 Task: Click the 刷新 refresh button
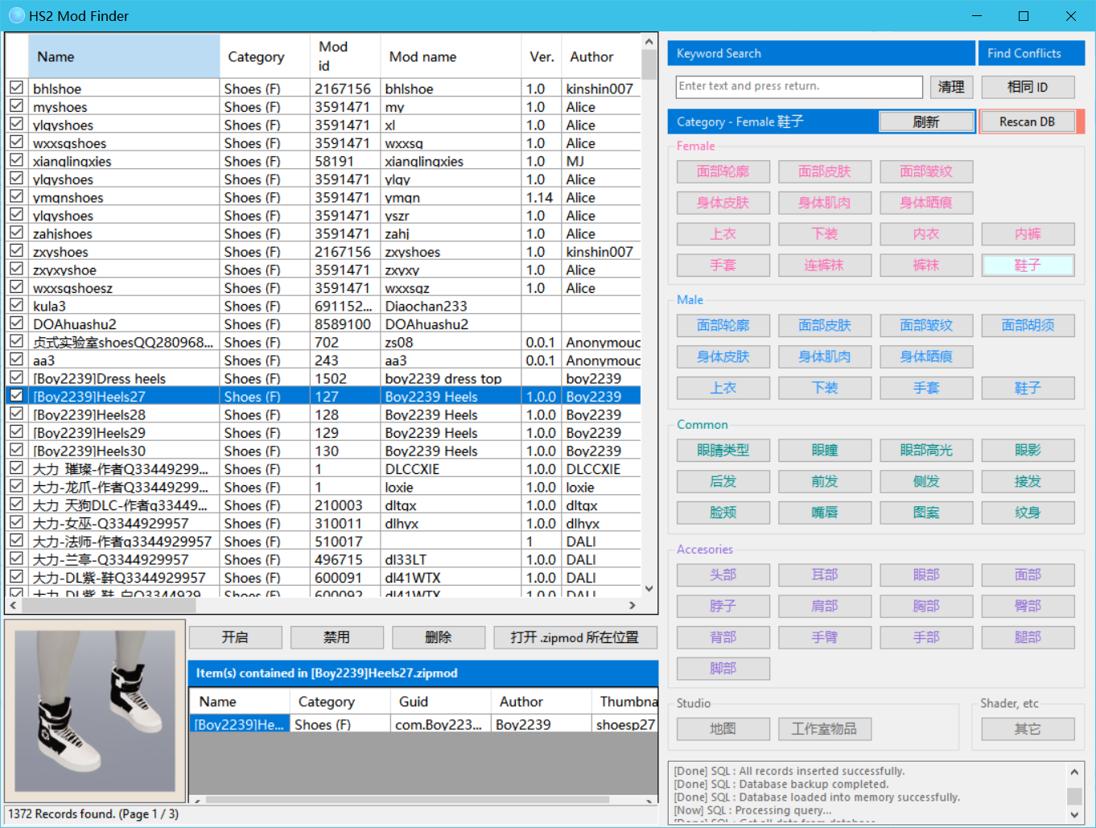(x=926, y=122)
